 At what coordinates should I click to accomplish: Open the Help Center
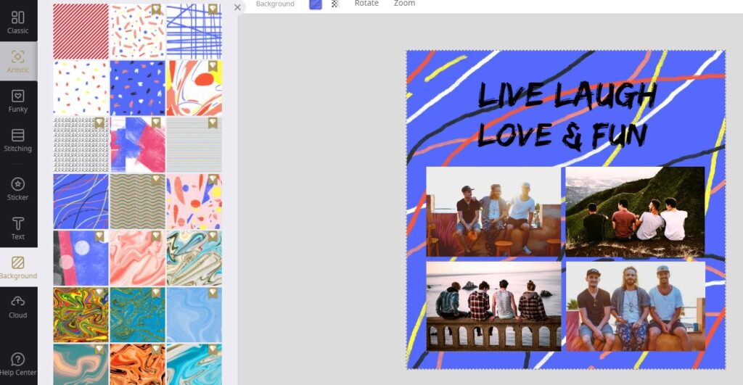[18, 363]
